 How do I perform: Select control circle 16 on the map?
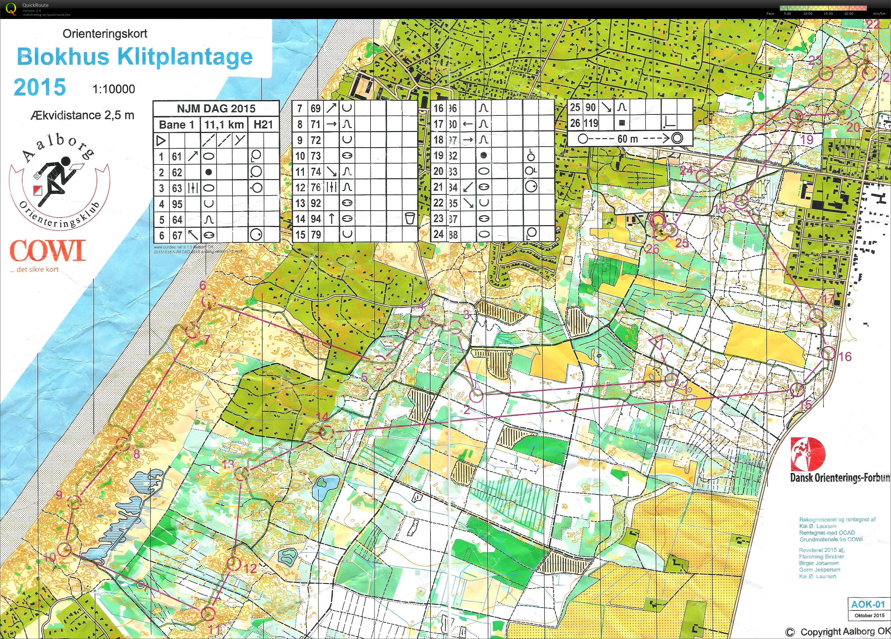pyautogui.click(x=828, y=353)
